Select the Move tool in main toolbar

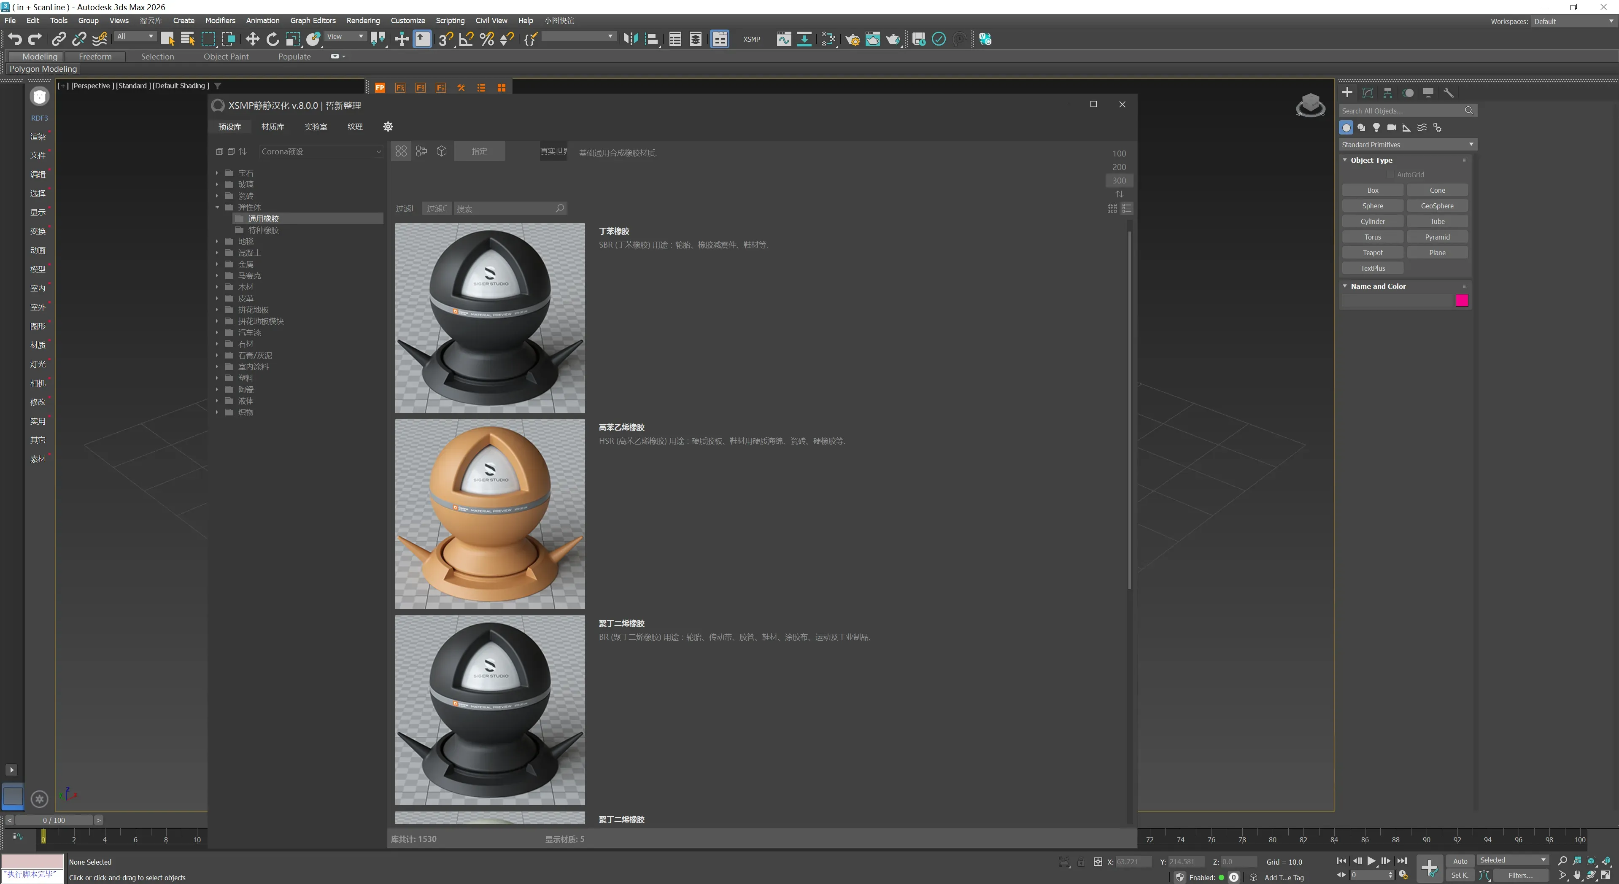coord(252,39)
